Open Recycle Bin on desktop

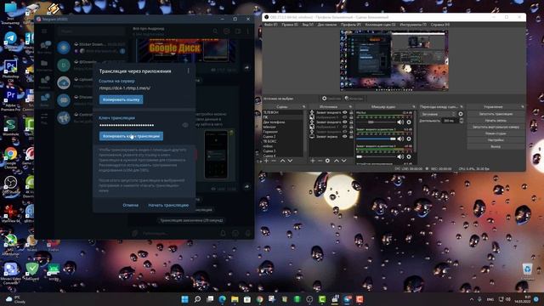[527, 270]
